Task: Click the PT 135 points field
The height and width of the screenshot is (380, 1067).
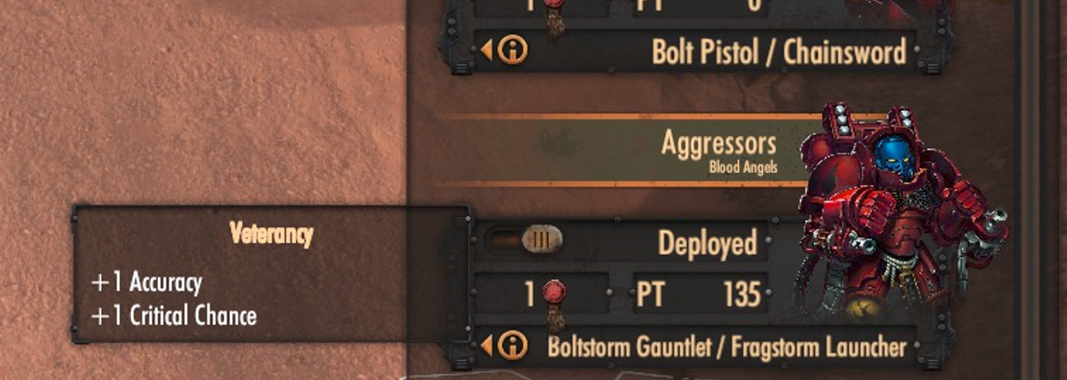Action: click(x=701, y=294)
